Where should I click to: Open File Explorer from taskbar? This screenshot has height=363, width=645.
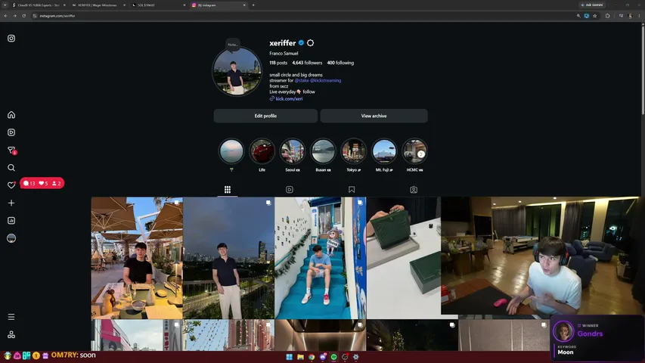[x=300, y=357]
